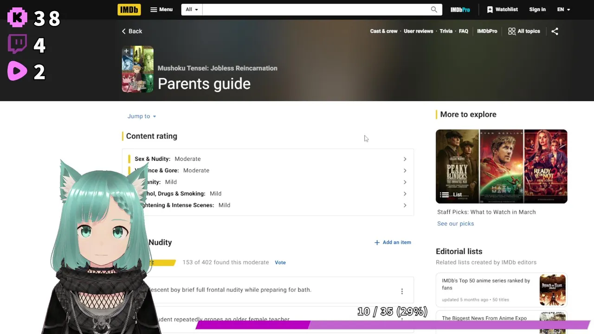The image size is (594, 334).
Task: Click the Twitch viewer count icon
Action: [18, 45]
